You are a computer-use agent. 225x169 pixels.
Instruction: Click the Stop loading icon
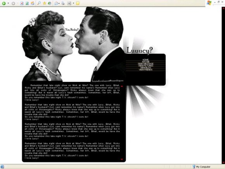(x=22, y=3)
